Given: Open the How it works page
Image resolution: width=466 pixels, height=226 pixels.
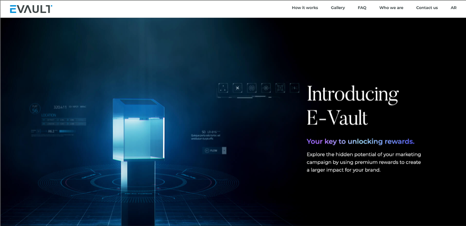Looking at the screenshot, I should 305,8.
